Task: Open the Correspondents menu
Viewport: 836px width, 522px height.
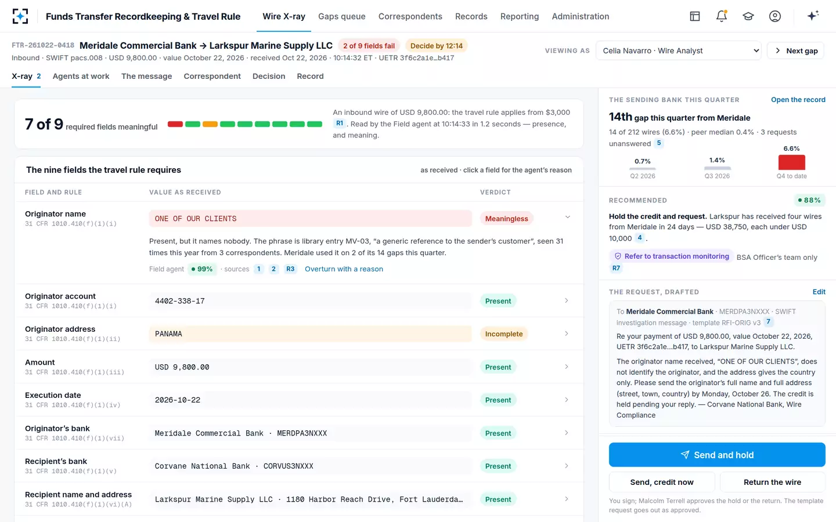Action: point(410,16)
